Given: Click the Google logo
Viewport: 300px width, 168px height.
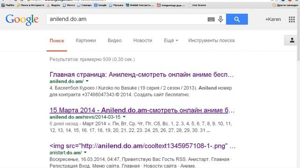Looking at the screenshot, I should pos(22,20).
